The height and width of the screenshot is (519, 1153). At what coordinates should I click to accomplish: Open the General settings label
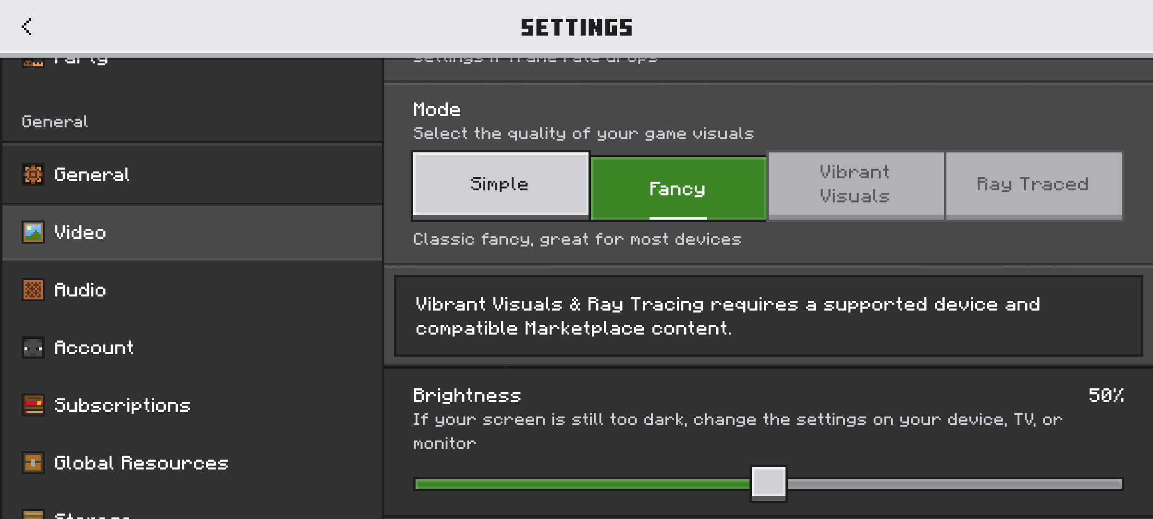point(192,174)
